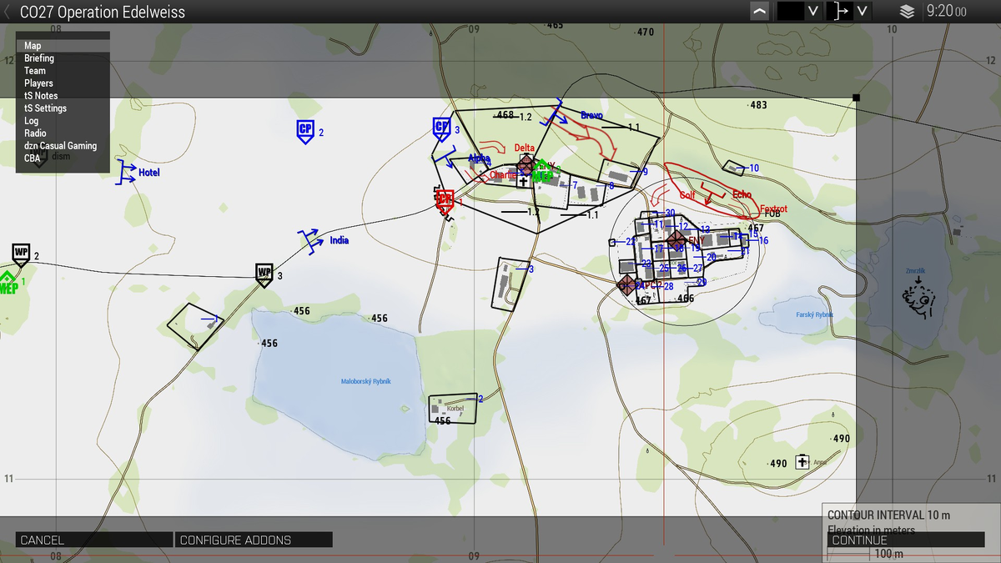Click the scribbled face drawing near Zmrzlik
This screenshot has width=1001, height=563.
[920, 298]
